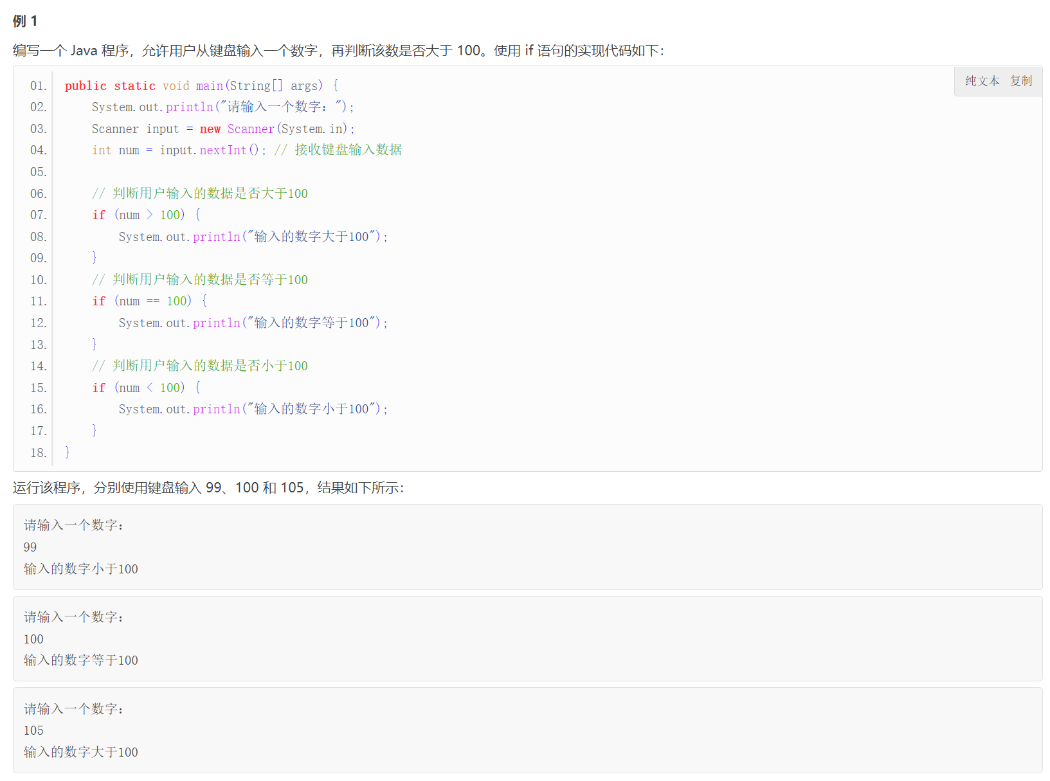Click output text 输入的数字大于100 in third result box
The width and height of the screenshot is (1050, 781).
81,752
